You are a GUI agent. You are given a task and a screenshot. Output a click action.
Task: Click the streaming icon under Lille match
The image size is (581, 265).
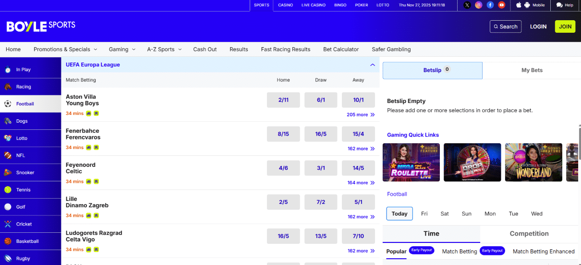coord(96,216)
